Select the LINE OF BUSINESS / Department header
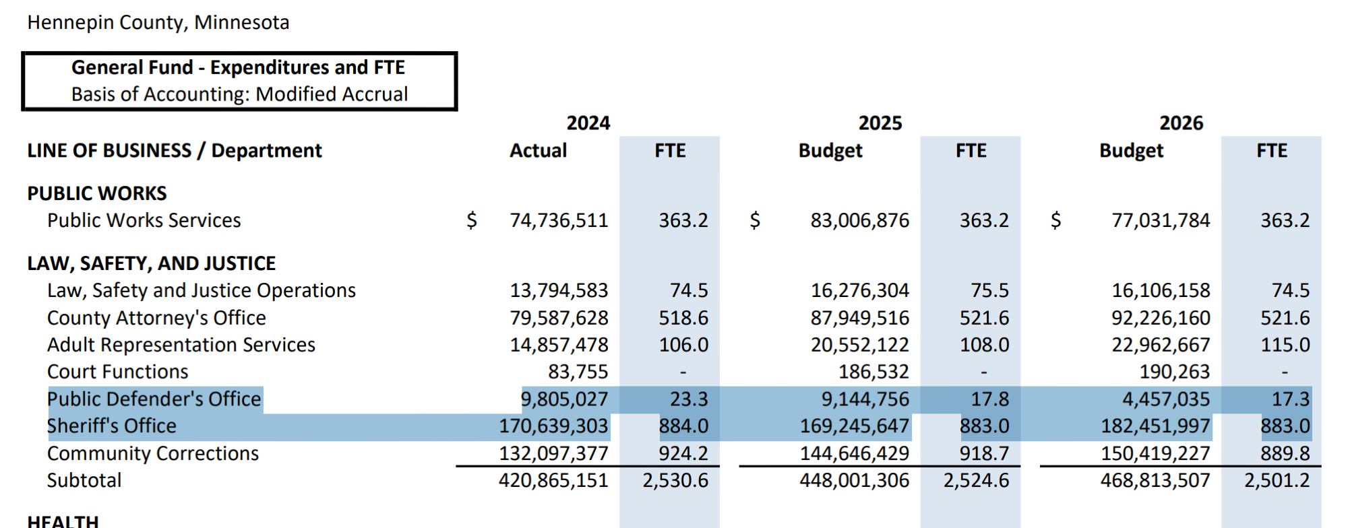Screen dimensions: 1348x528 coord(175,150)
